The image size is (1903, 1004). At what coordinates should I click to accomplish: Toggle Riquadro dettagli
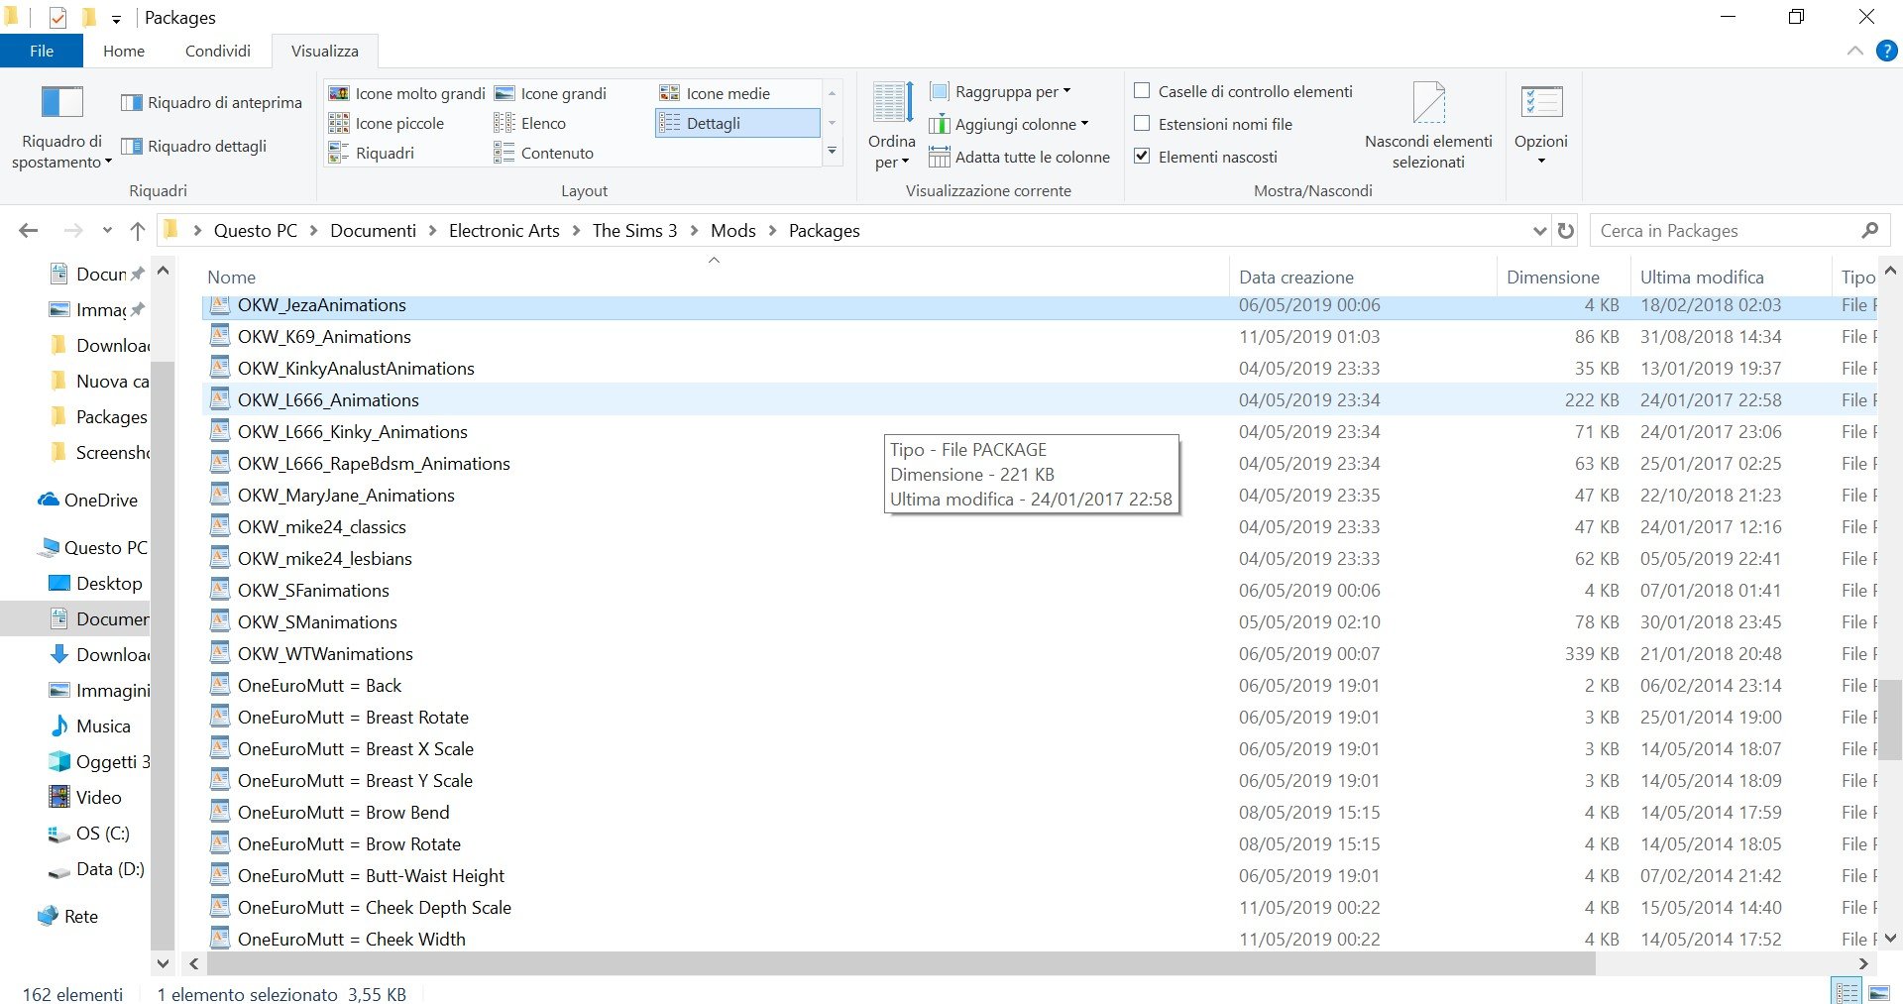(x=194, y=147)
